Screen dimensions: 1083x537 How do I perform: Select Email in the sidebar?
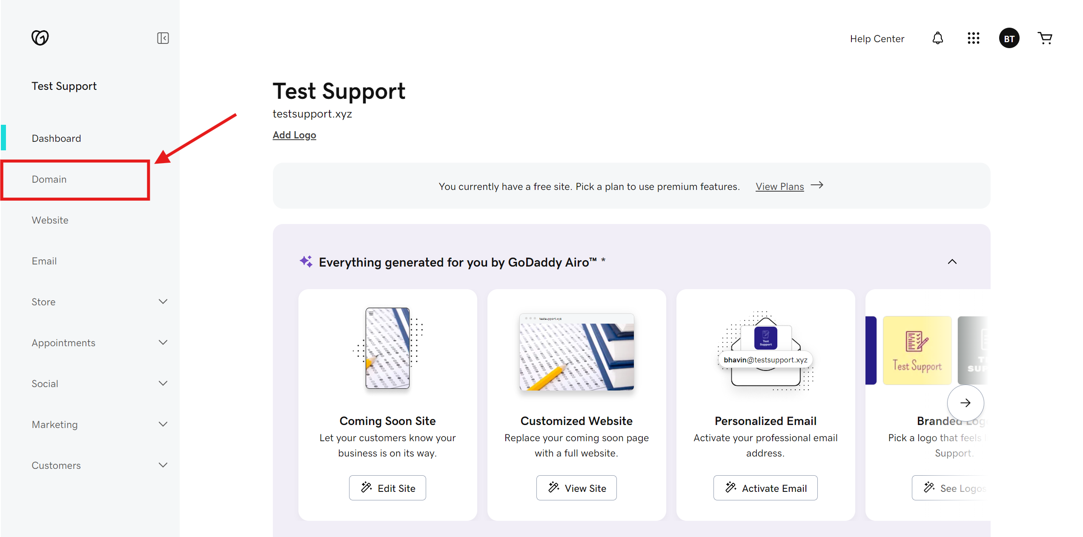[44, 261]
